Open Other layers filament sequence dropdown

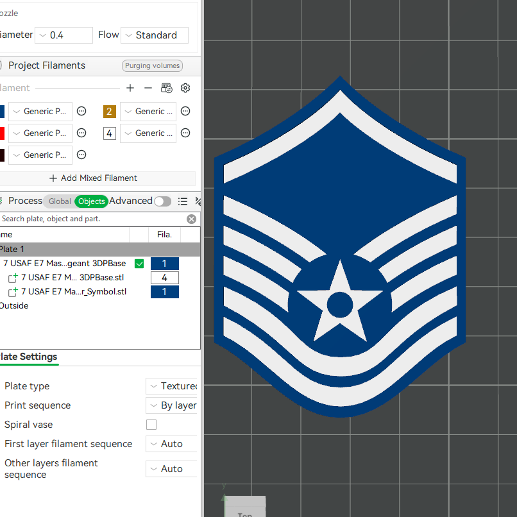click(171, 469)
